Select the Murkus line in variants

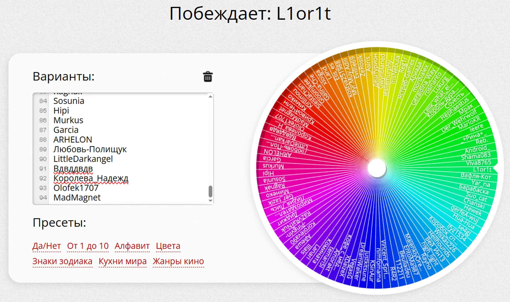coord(68,120)
